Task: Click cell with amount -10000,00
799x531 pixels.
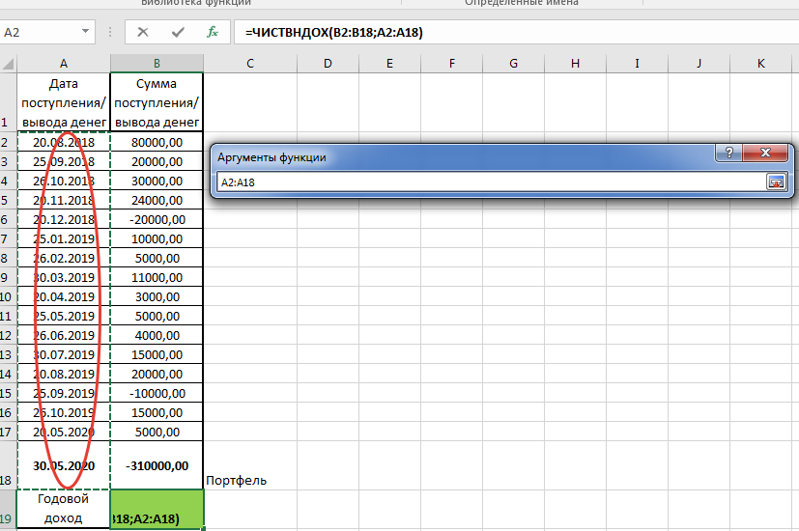Action: (157, 394)
